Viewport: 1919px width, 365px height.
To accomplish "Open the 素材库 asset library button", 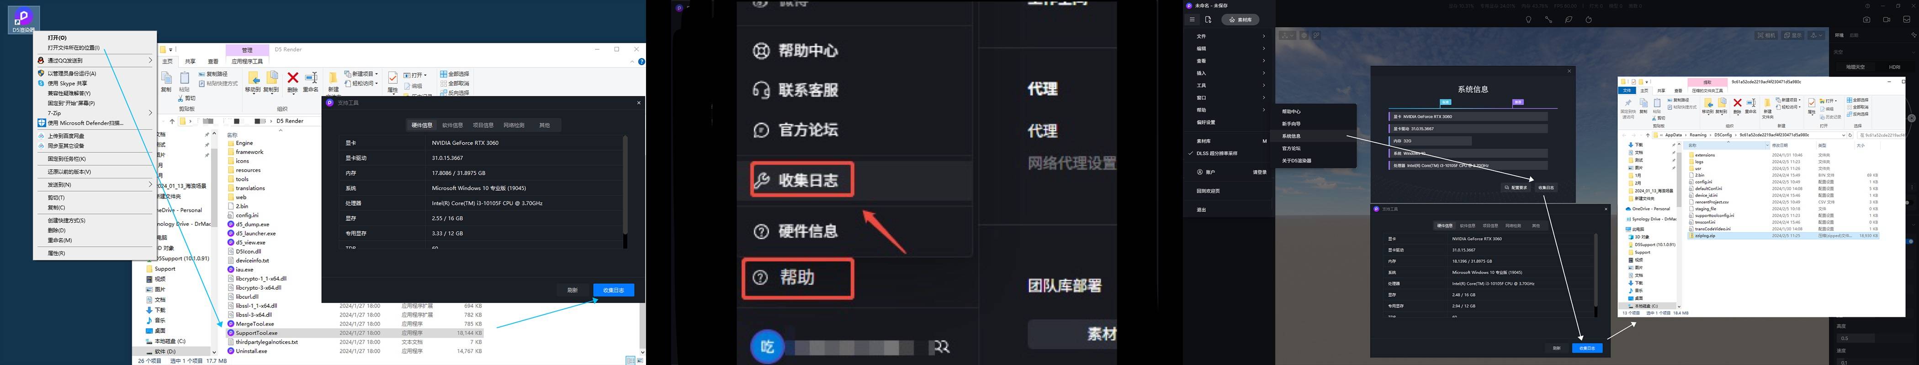I will click(1240, 20).
